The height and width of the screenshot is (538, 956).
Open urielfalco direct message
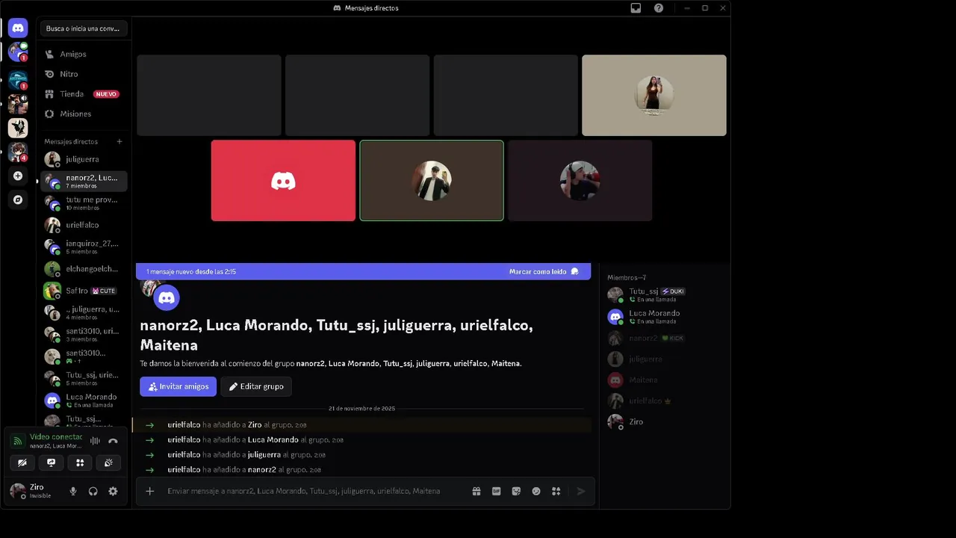[x=84, y=225]
